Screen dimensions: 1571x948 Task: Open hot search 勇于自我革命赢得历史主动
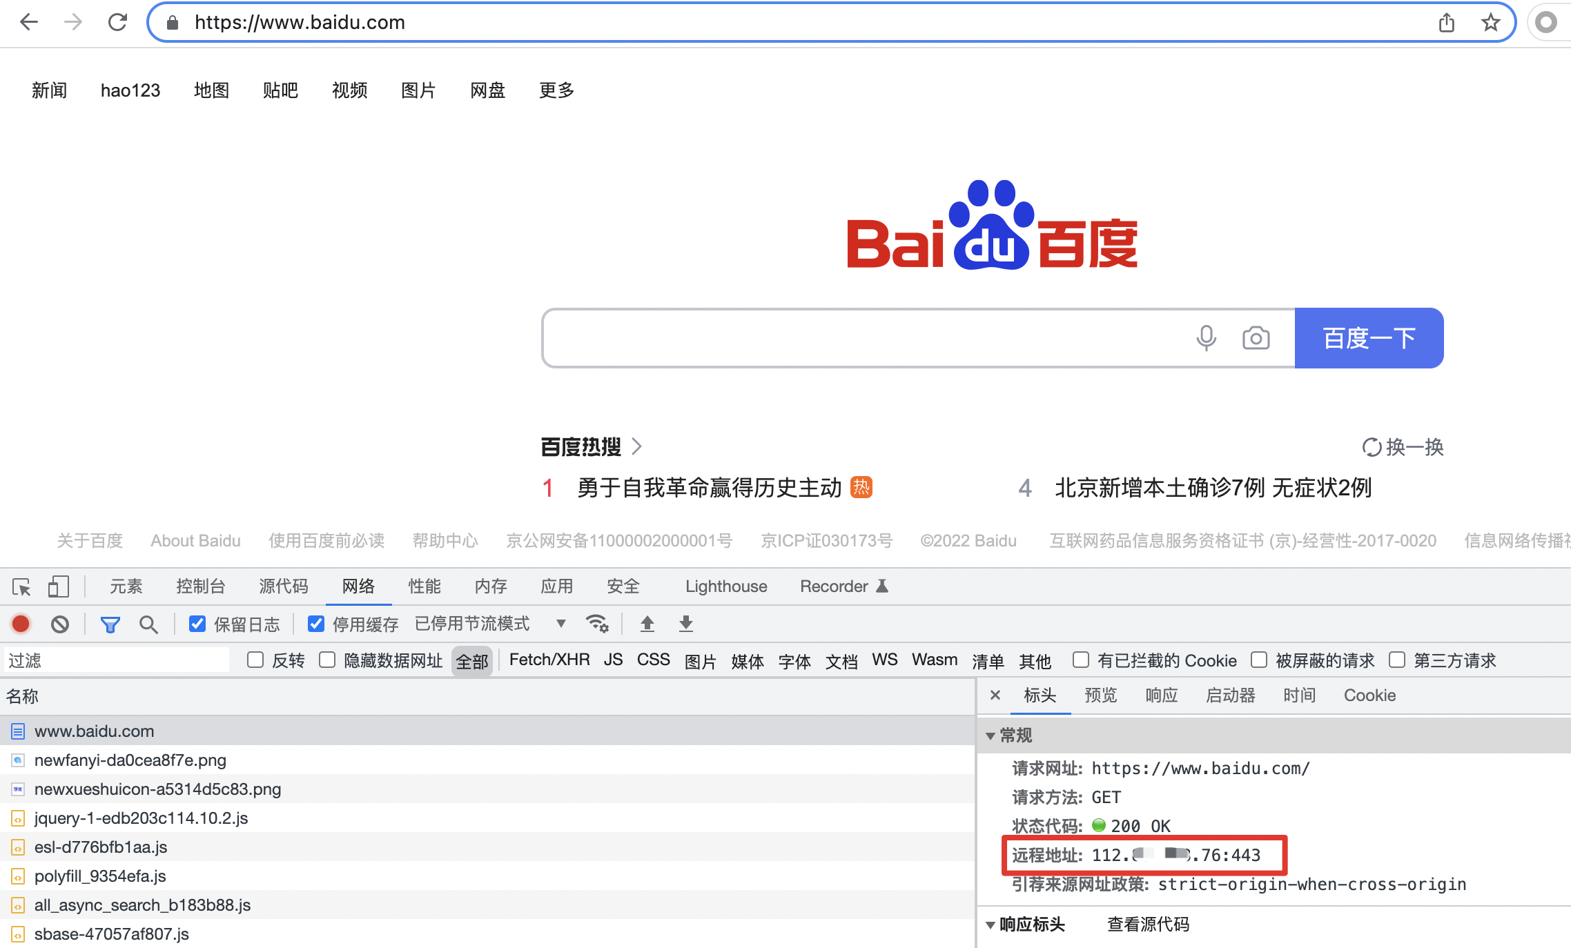coord(709,488)
